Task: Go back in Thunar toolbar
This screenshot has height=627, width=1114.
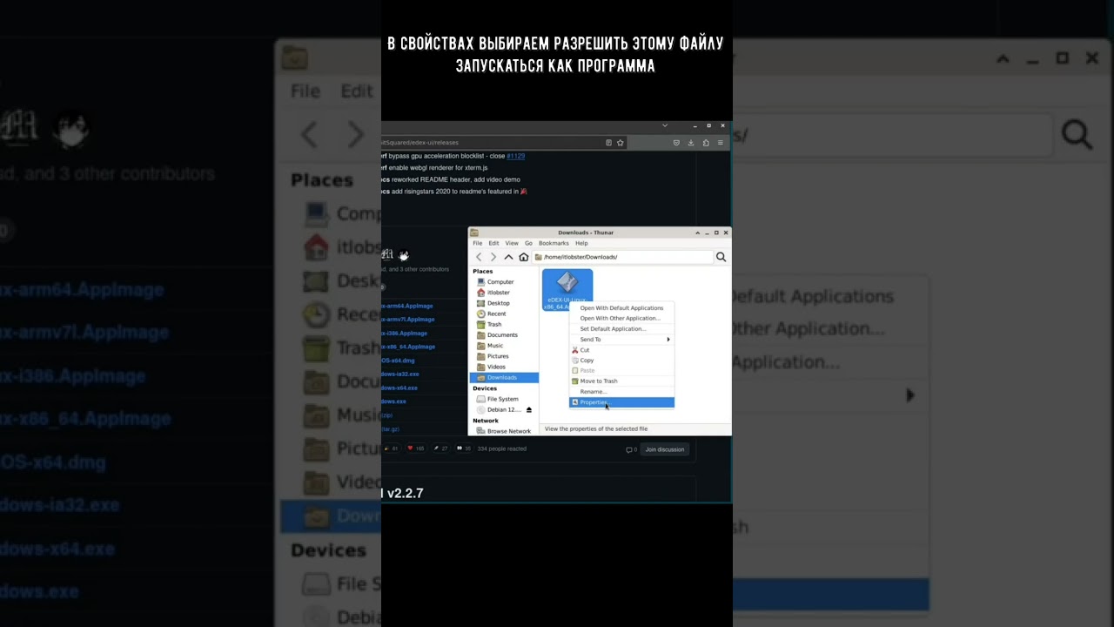Action: click(479, 257)
